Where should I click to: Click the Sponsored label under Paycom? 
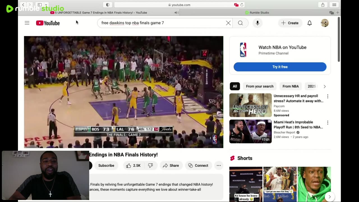pos(281,115)
